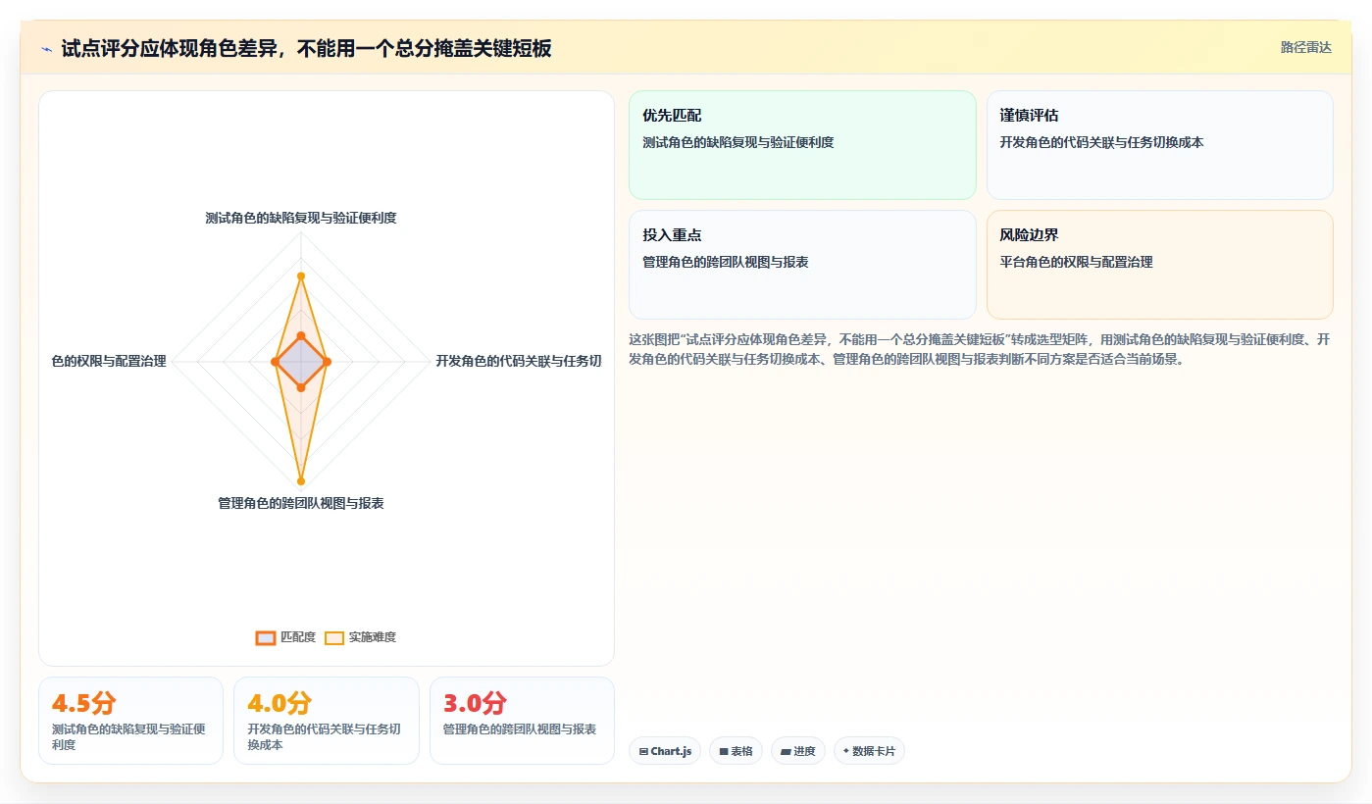The width and height of the screenshot is (1372, 804).
Task: Click the 4.5分 score card
Action: [x=130, y=721]
